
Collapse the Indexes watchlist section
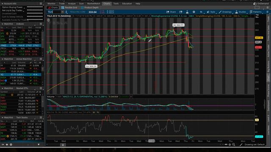coord(3,24)
